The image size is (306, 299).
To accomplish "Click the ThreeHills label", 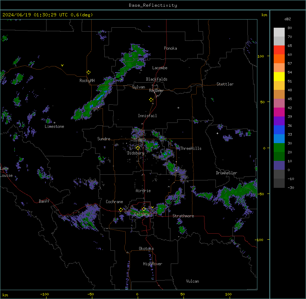I will 191,148.
